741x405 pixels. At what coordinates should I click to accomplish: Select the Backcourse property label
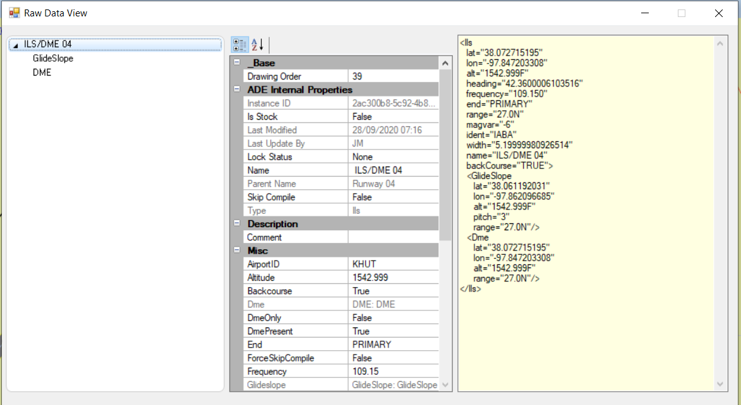(x=296, y=291)
